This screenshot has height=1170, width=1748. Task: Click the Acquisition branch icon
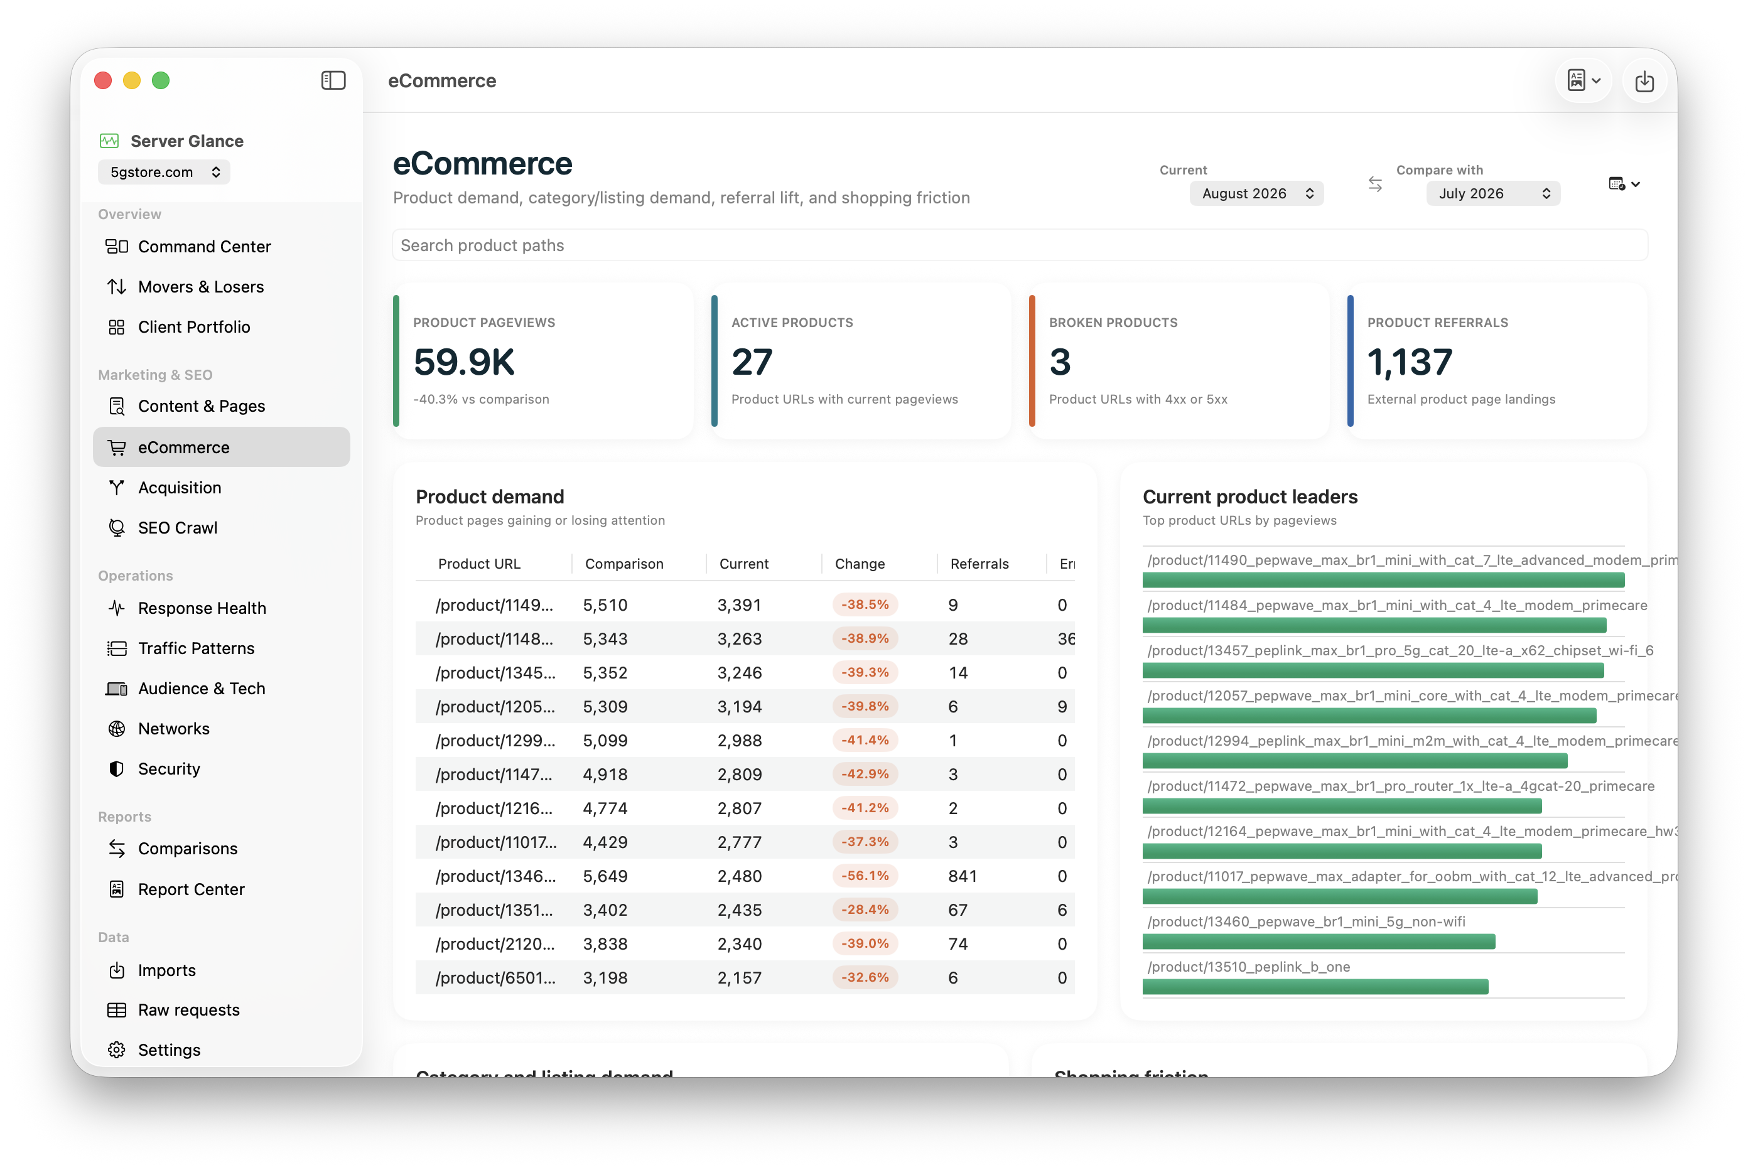point(116,487)
